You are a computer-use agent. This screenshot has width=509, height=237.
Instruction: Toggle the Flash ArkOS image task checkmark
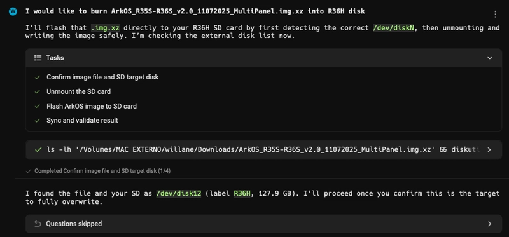coord(38,106)
